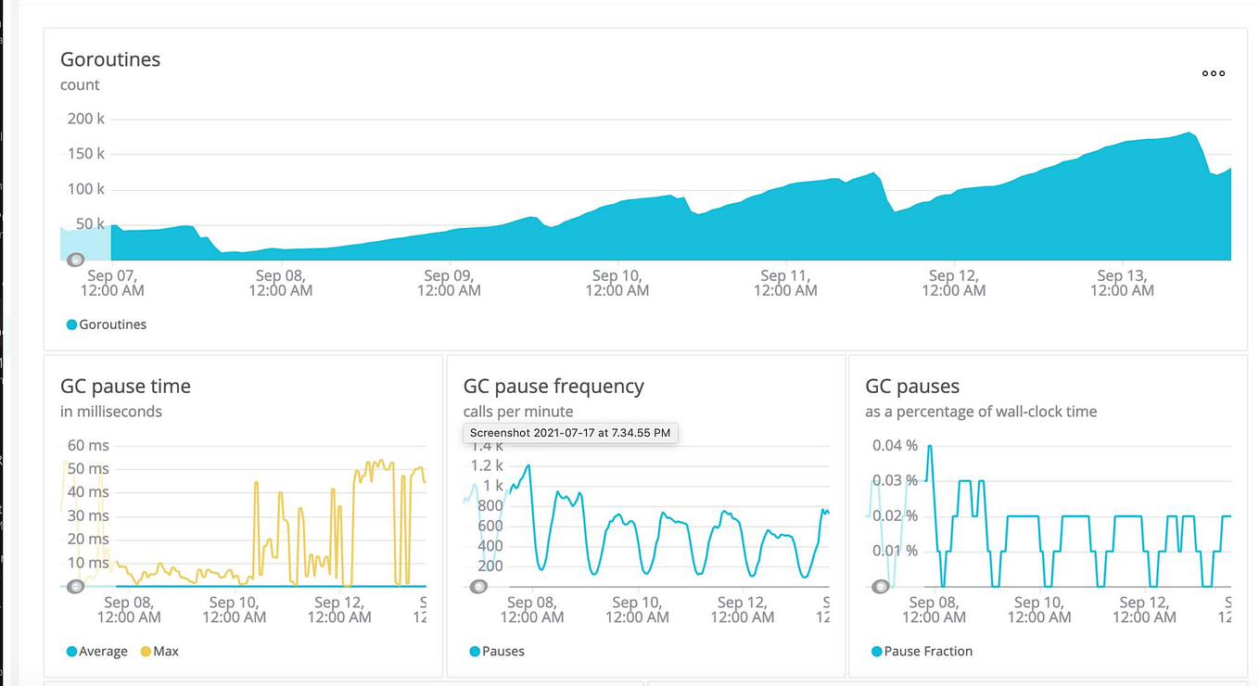
Task: Select the GC pause time chart title
Action: coord(124,387)
